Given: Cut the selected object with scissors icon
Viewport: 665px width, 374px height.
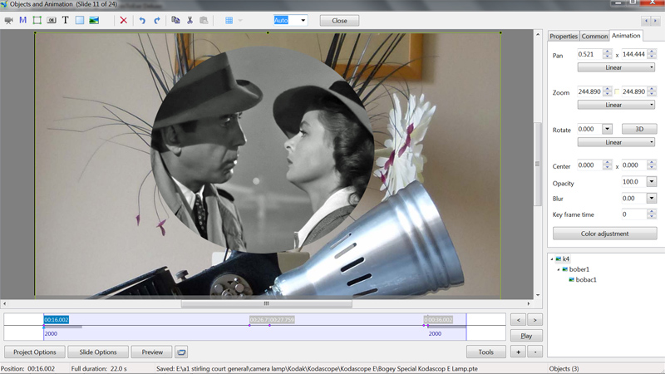Looking at the screenshot, I should click(x=190, y=20).
